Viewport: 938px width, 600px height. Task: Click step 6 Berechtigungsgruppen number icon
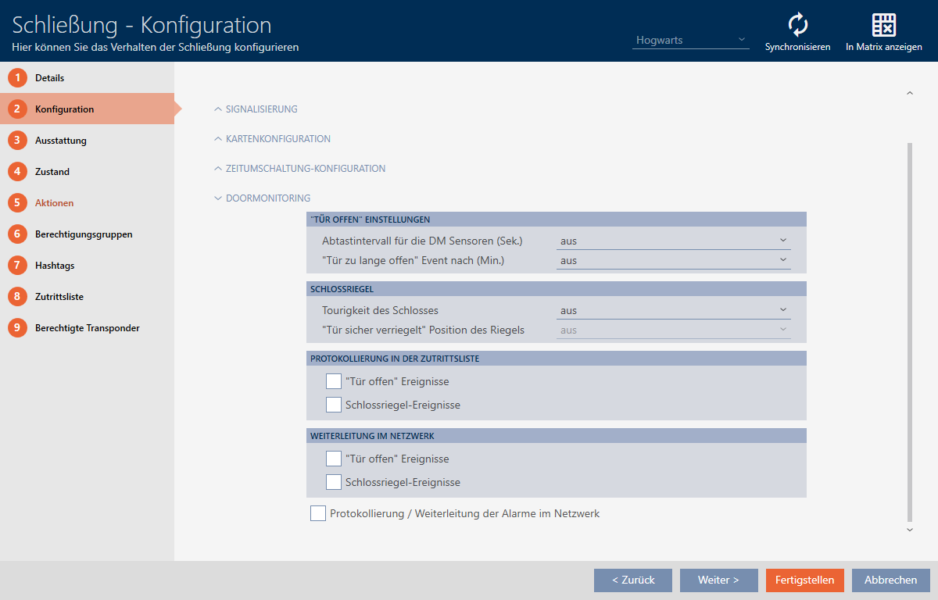17,234
